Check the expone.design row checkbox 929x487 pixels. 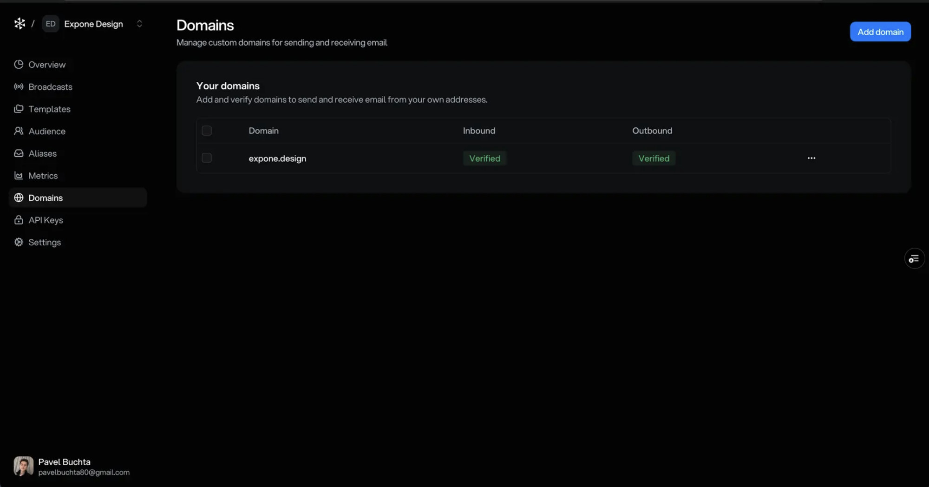point(207,158)
